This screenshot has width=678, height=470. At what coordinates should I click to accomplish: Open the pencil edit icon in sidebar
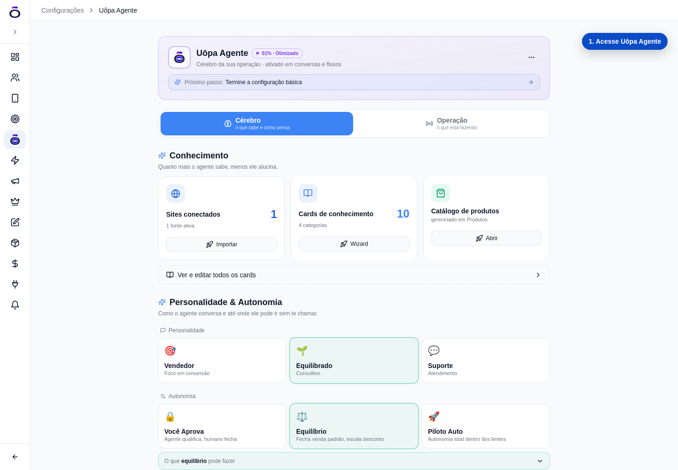point(15,222)
